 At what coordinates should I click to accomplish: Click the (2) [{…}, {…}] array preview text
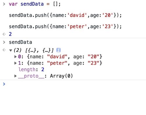34,50
